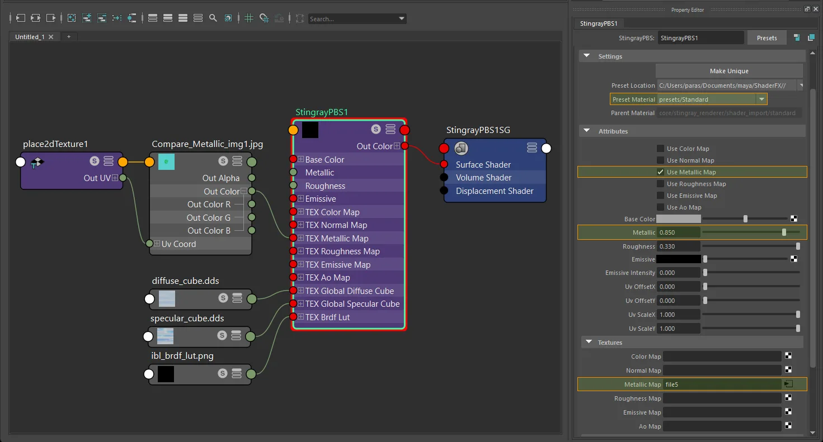The width and height of the screenshot is (823, 442).
Task: Solo the StingrayPBS1 node (S icon)
Action: (x=376, y=130)
